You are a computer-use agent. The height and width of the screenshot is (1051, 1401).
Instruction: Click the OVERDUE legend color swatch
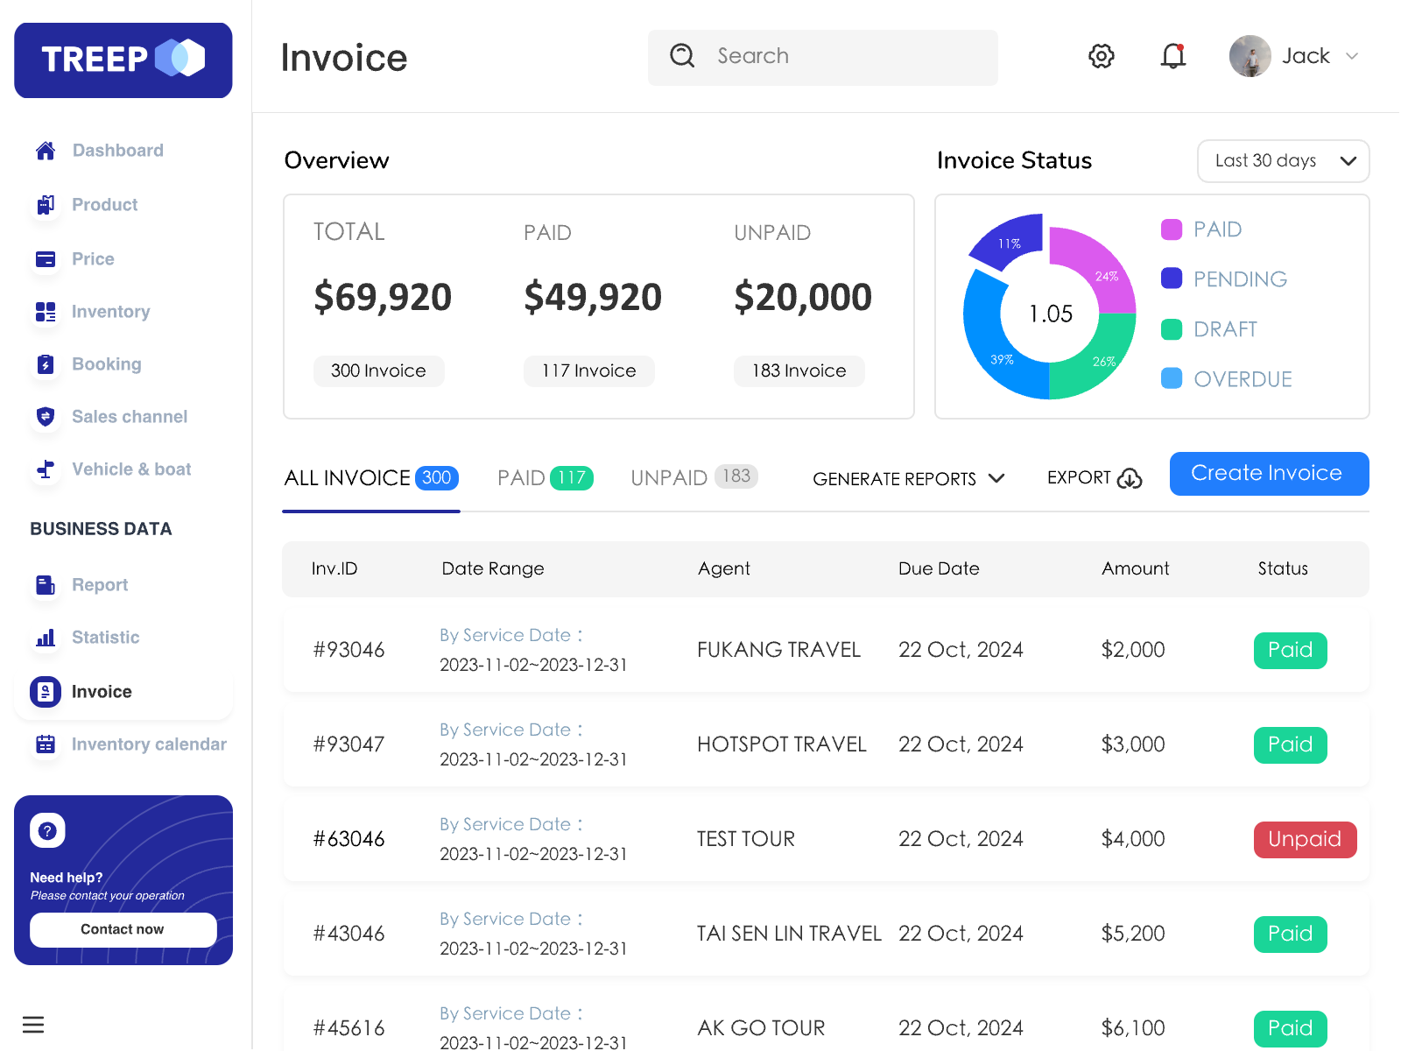coord(1172,378)
